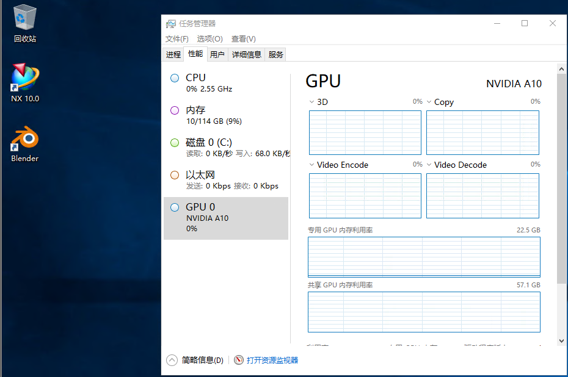Click the 57.1 GB shared memory value
This screenshot has height=377, width=568.
[x=528, y=285]
